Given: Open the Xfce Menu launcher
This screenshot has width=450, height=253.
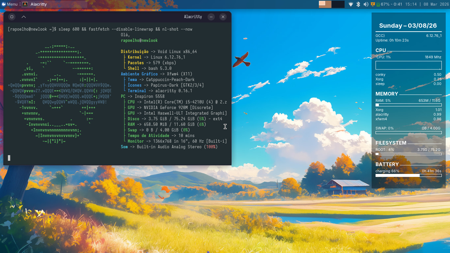Looking at the screenshot, I should pos(9,4).
